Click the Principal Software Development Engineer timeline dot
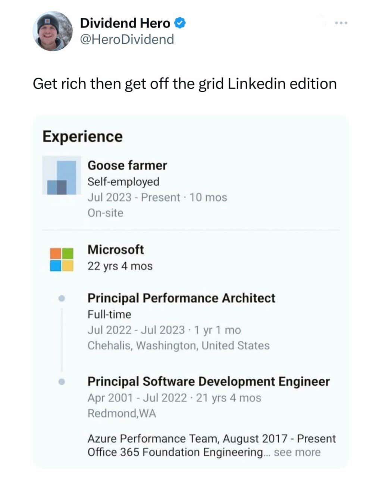The width and height of the screenshot is (382, 478). 62,382
